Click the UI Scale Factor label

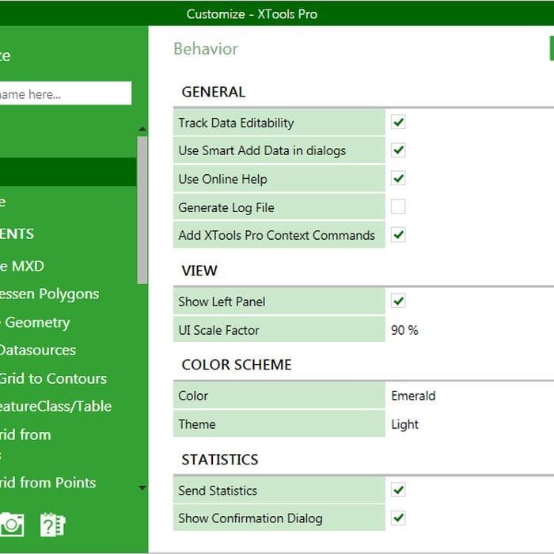coord(218,330)
